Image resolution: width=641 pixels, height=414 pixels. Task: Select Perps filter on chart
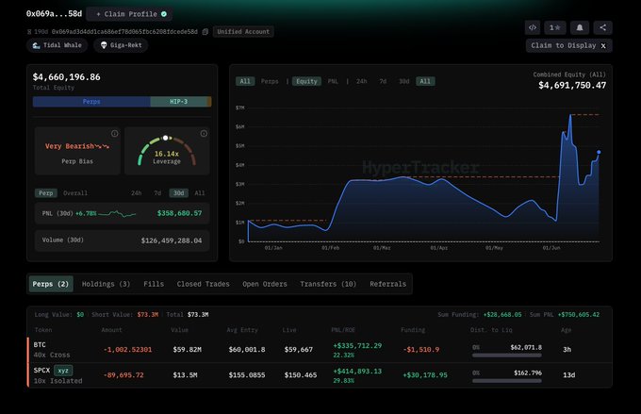pyautogui.click(x=270, y=81)
